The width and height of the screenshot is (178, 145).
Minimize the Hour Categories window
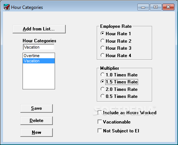tap(143, 7)
